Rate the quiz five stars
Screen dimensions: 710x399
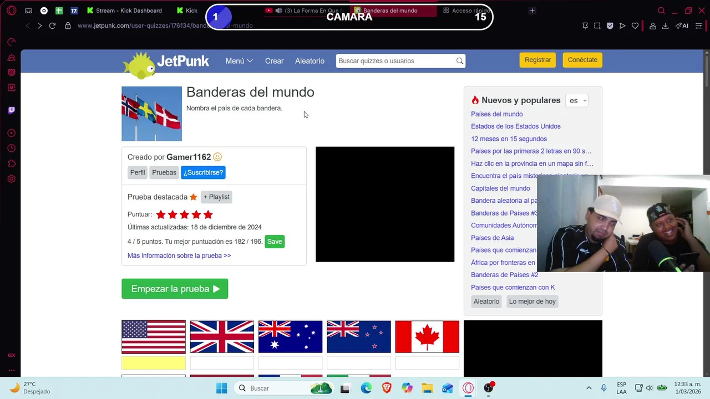(208, 214)
